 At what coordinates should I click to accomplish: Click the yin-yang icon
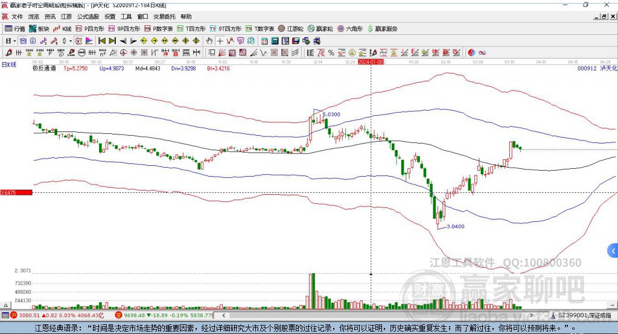point(471,52)
